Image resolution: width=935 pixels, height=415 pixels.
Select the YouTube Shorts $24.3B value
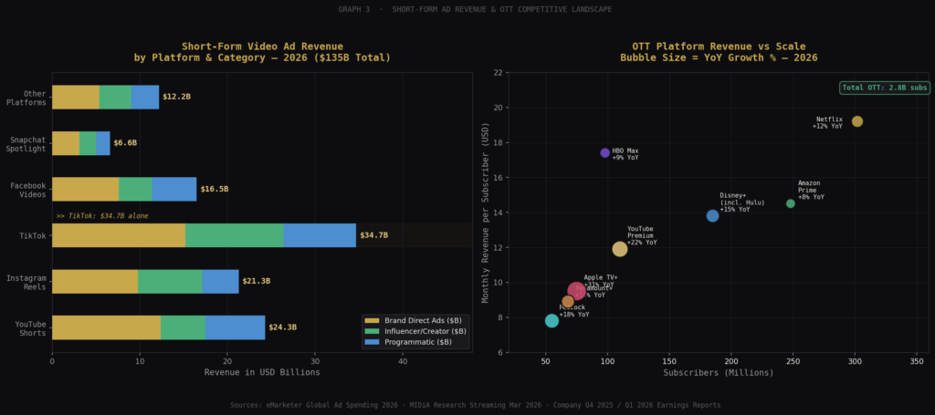(283, 327)
